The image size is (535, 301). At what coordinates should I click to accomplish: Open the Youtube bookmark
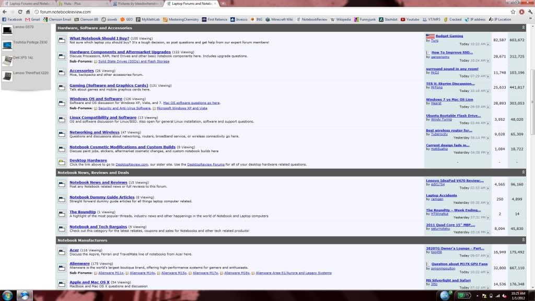point(410,19)
